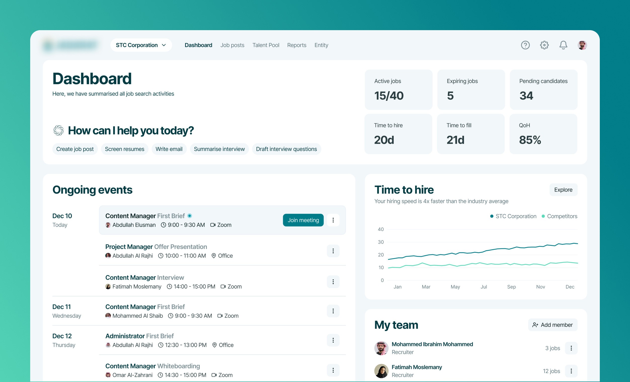Expand the STC Corporation company dropdown

[141, 45]
